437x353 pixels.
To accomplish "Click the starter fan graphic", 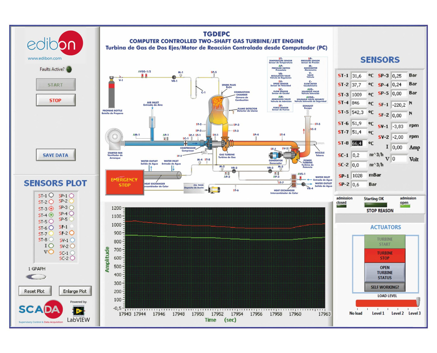I will 115,139.
